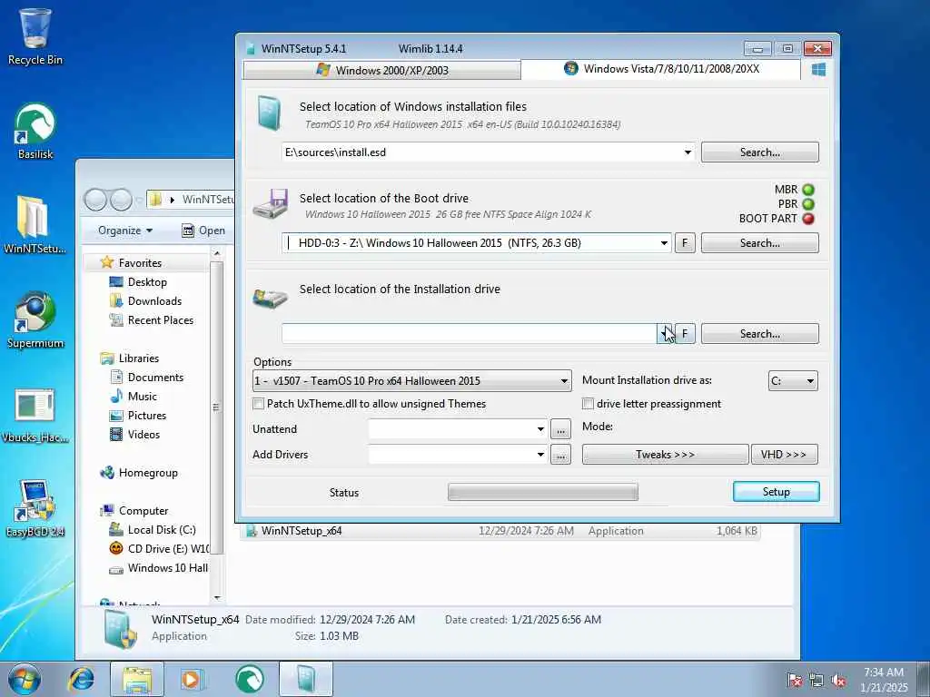The height and width of the screenshot is (697, 930).
Task: Open the Organize menu dropdown in Explorer
Action: pyautogui.click(x=125, y=231)
